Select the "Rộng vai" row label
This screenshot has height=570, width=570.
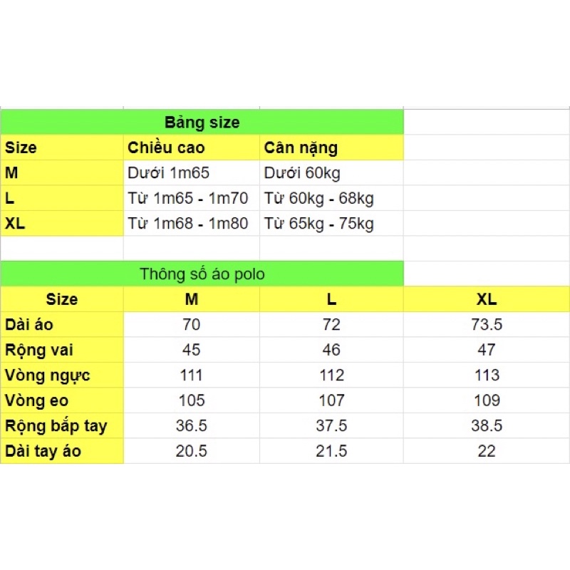pos(39,350)
